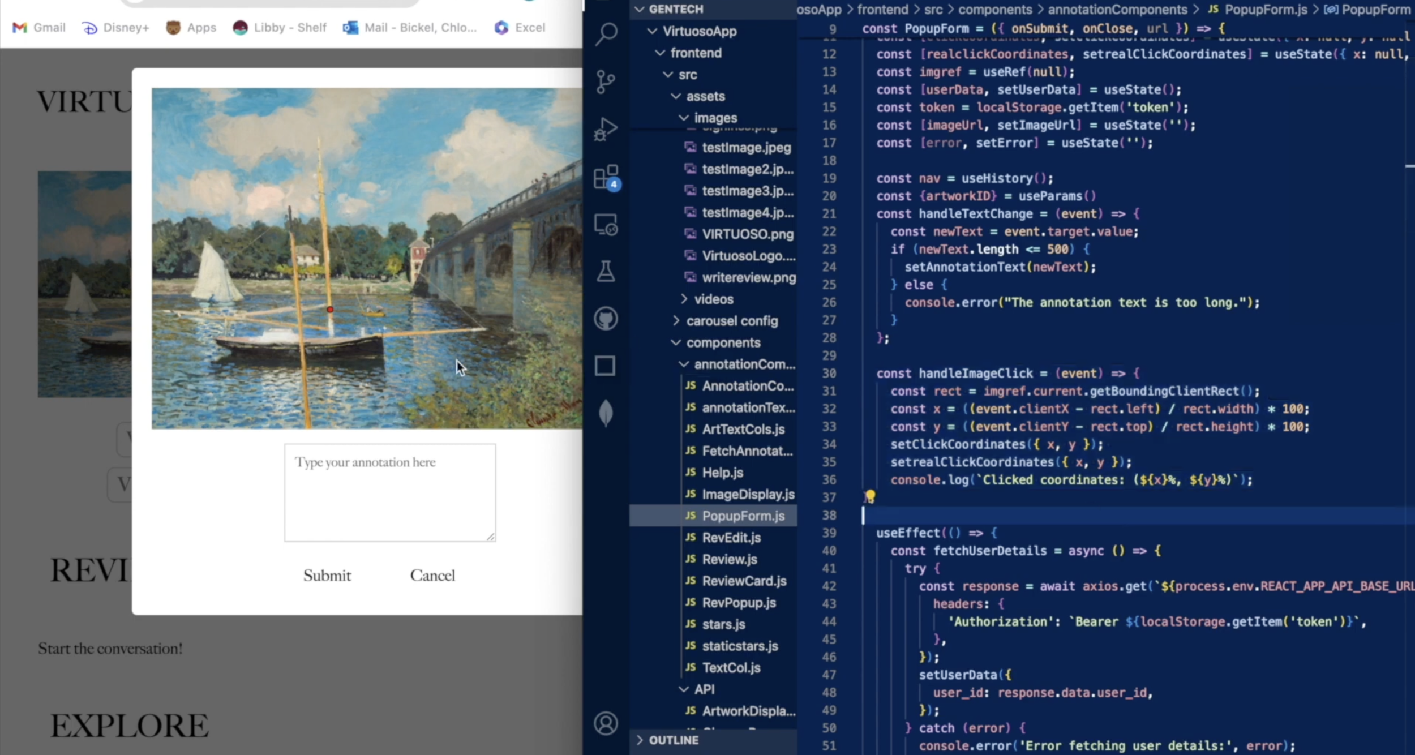Open the GitHub icon in activity bar

pos(606,319)
